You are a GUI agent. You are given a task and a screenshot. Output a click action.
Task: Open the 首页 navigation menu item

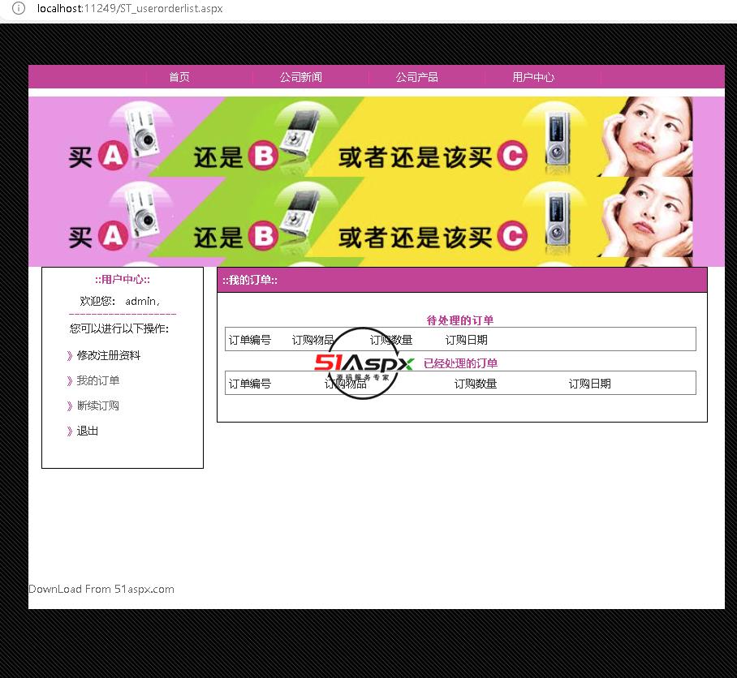pos(179,77)
